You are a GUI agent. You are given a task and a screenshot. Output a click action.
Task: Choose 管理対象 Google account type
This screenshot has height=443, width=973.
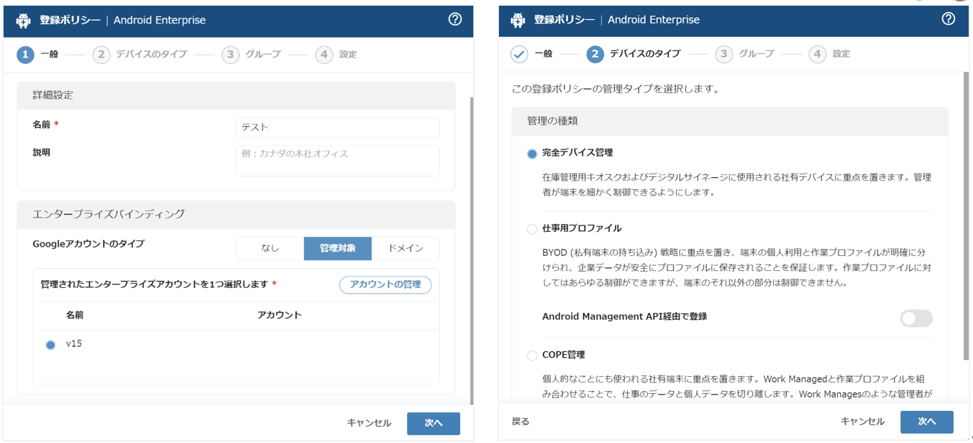pyautogui.click(x=337, y=248)
